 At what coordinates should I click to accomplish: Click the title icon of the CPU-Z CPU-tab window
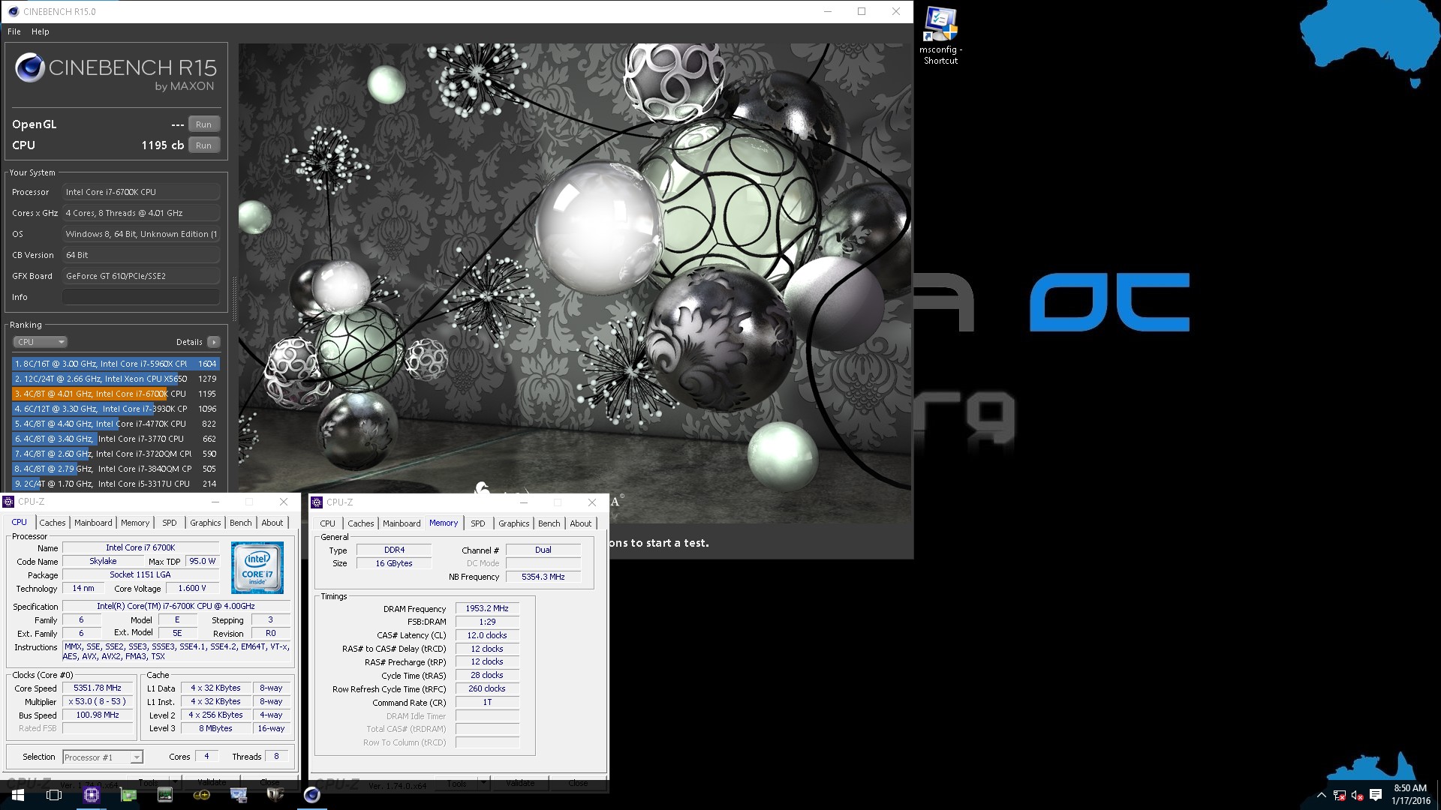pos(9,502)
